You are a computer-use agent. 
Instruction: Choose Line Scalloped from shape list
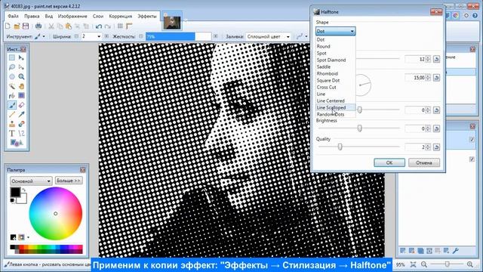[x=335, y=107]
